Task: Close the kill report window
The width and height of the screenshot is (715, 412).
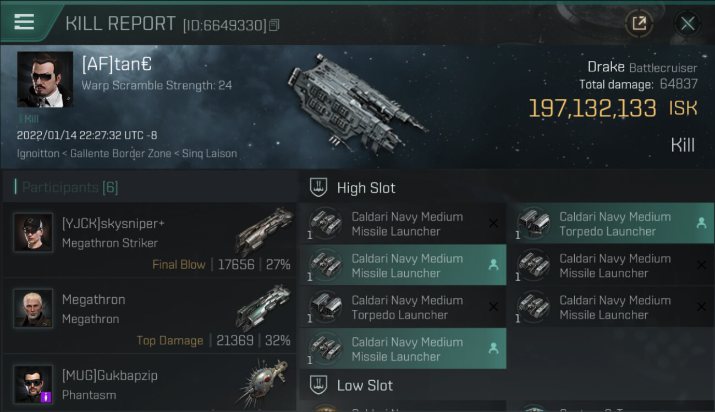Action: [687, 24]
